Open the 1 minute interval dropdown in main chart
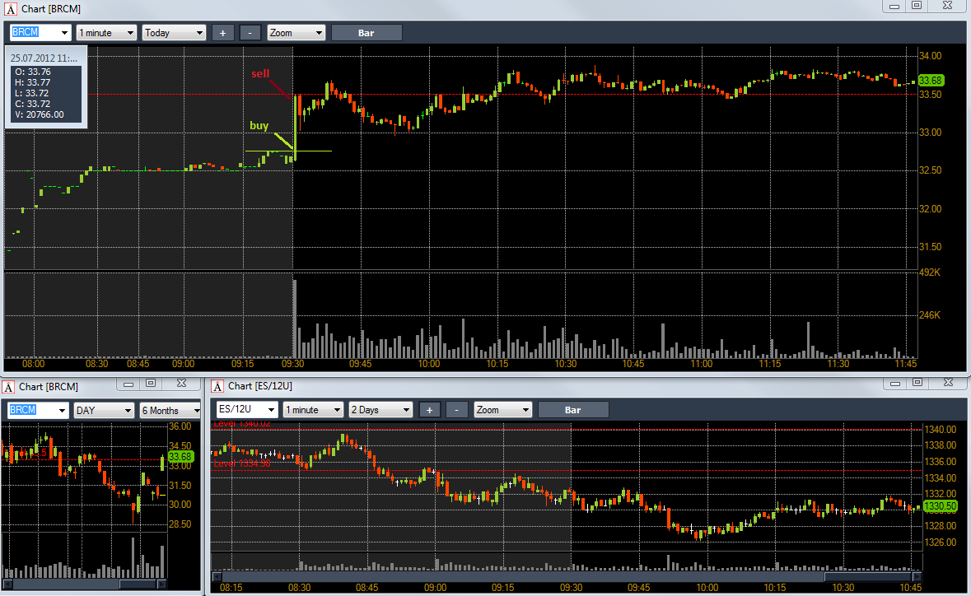This screenshot has height=596, width=971. coord(106,33)
